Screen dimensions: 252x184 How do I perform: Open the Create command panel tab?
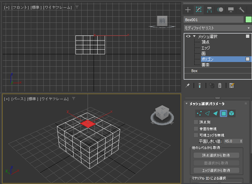pyautogui.click(x=188, y=10)
